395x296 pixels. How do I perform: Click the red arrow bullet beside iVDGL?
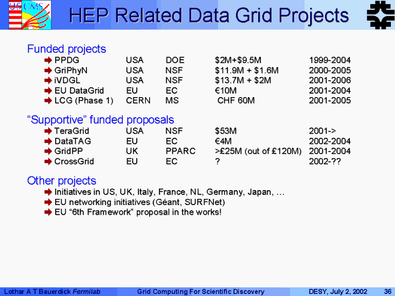coord(48,81)
